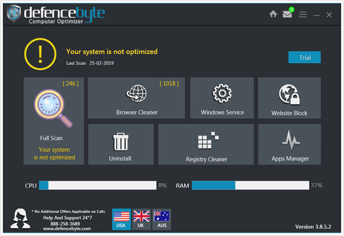Click the 37% RAM value
Viewport: 344px width, 236px height.
pos(316,185)
